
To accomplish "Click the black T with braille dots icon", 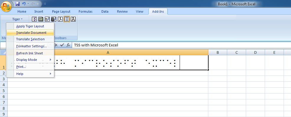I will coord(54,19).
